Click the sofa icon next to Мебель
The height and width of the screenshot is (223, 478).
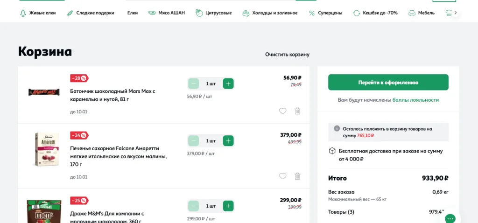click(412, 13)
